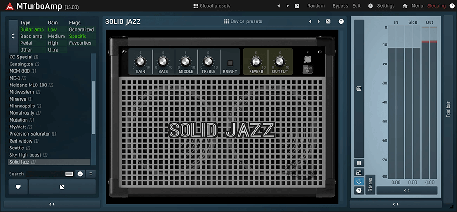Click arrows bar under meter values
457x212 pixels.
[407, 190]
